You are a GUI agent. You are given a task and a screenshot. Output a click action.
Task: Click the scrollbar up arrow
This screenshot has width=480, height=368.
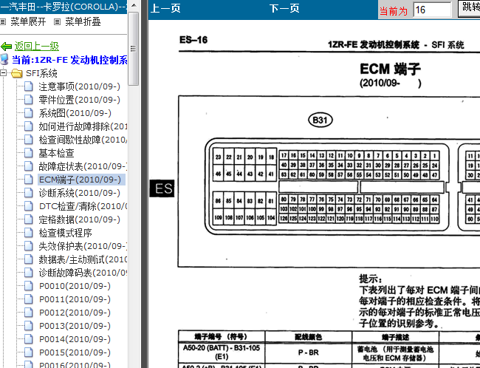(134, 5)
